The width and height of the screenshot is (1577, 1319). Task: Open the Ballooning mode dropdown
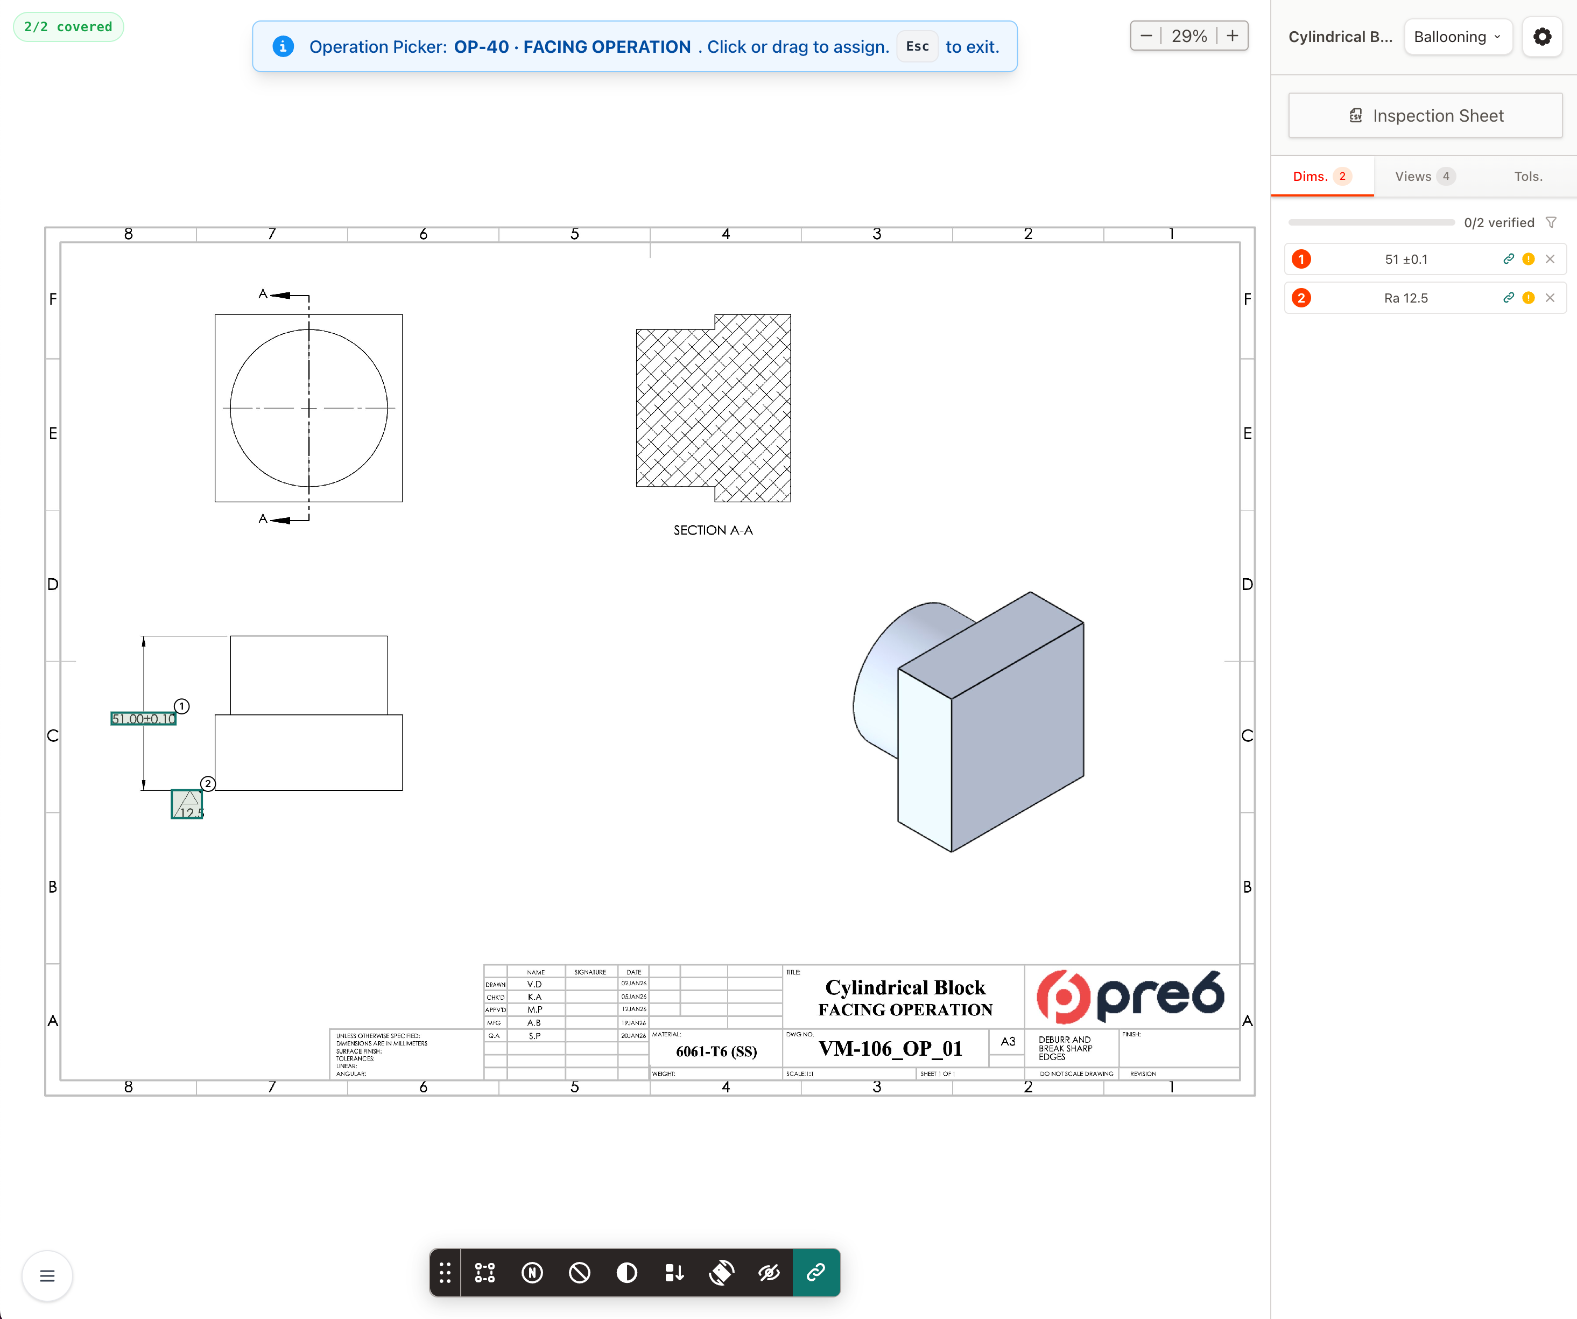coord(1457,37)
